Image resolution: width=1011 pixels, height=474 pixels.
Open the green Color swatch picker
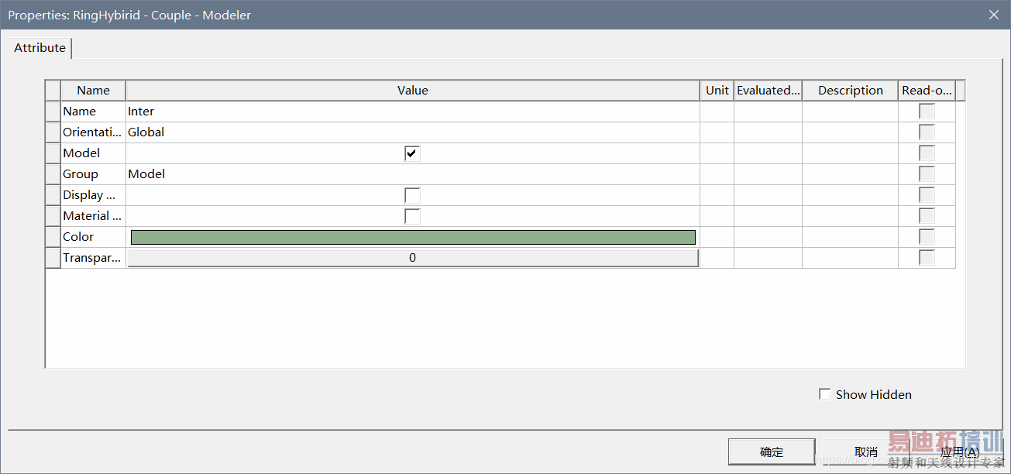pyautogui.click(x=413, y=237)
